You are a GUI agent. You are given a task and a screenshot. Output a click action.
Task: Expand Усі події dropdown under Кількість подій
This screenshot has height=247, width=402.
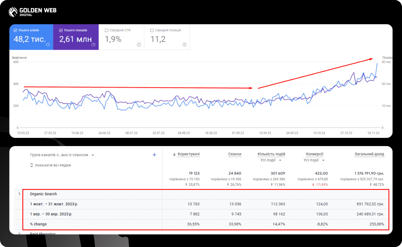coord(271,160)
